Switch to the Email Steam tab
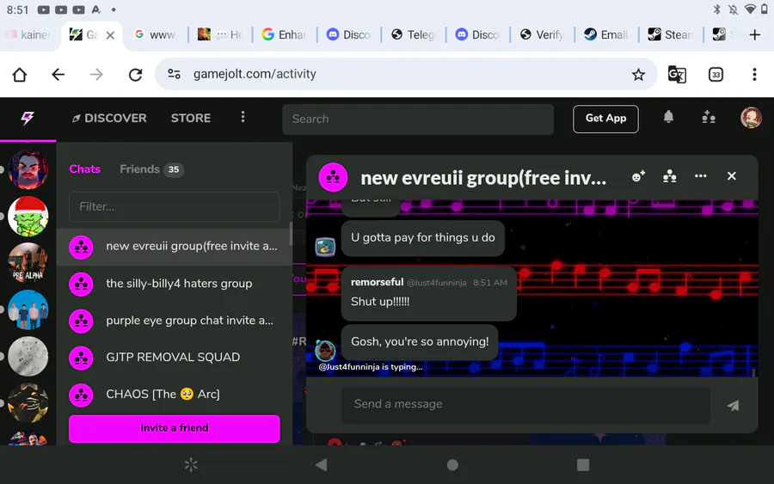Screen dimensions: 774x484 605,34
